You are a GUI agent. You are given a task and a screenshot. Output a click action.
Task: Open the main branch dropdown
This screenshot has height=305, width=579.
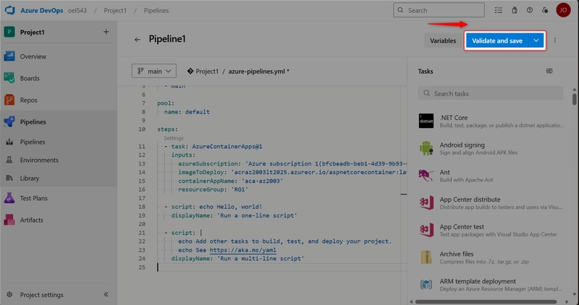(x=154, y=71)
